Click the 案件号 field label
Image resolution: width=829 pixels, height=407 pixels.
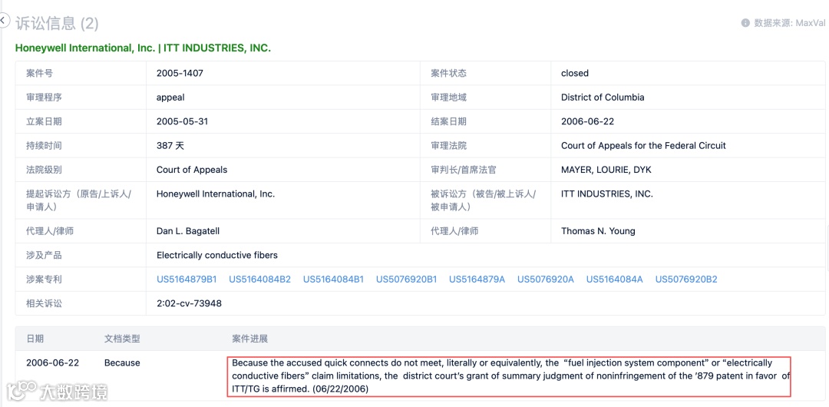click(39, 73)
